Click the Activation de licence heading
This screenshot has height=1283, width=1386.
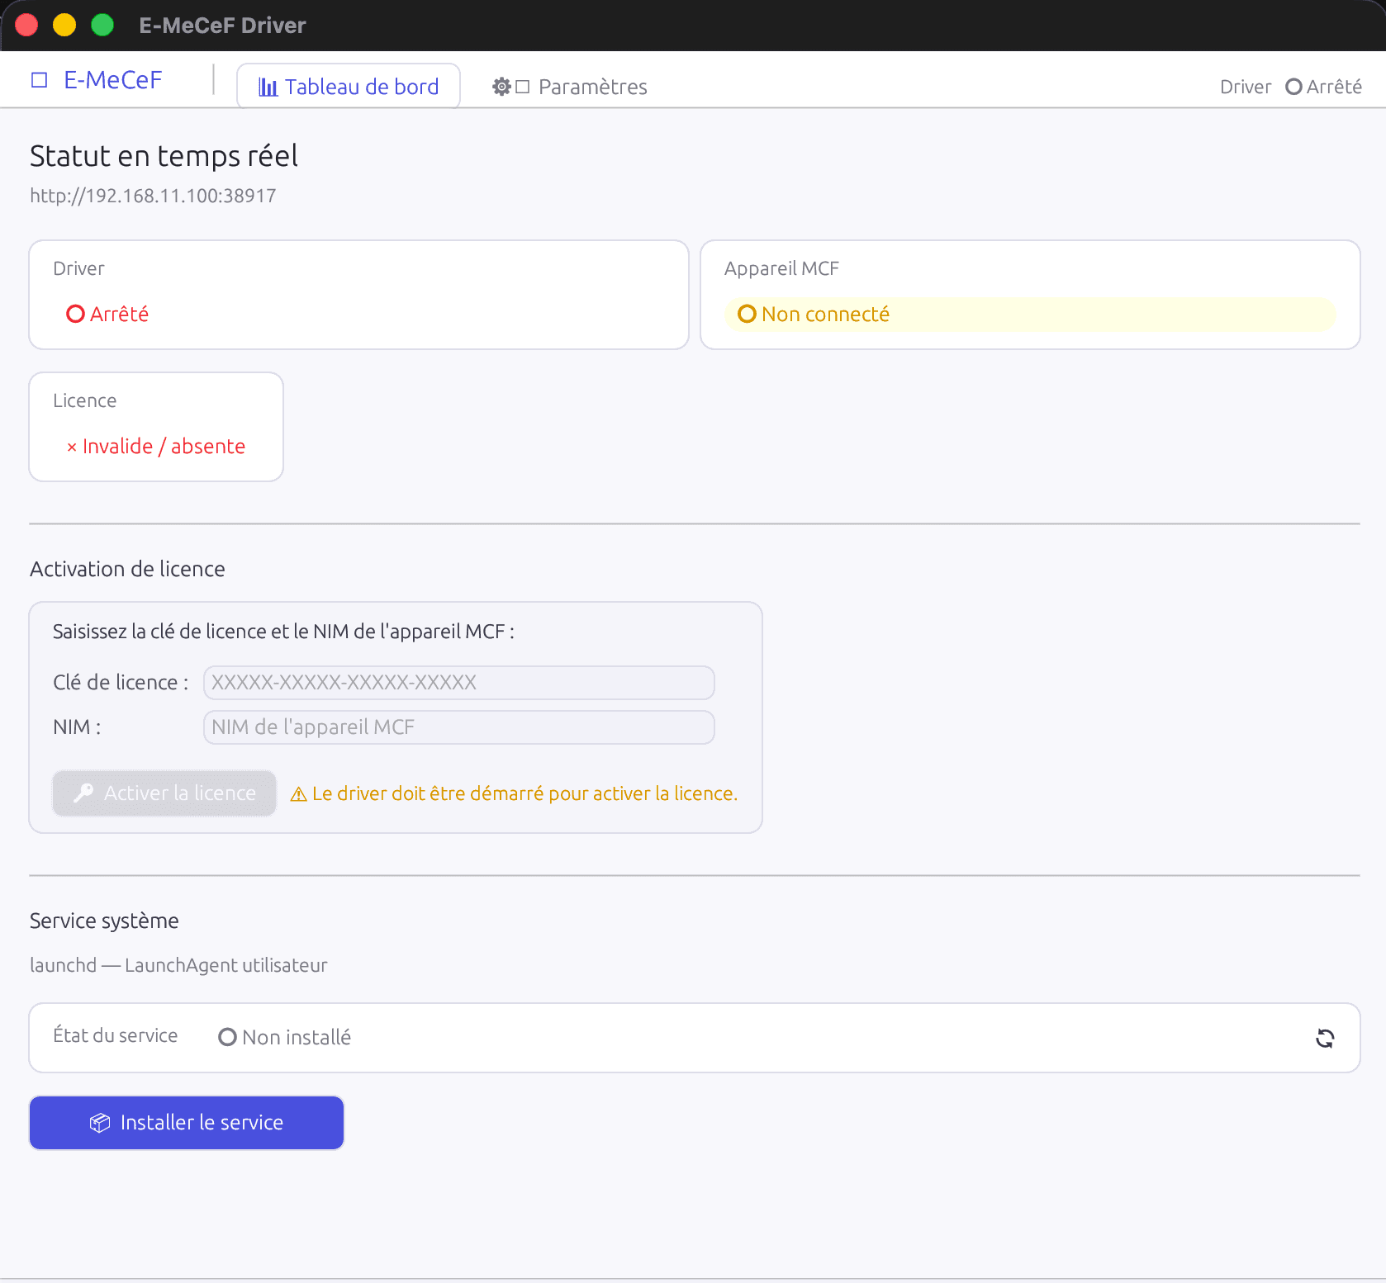tap(127, 569)
